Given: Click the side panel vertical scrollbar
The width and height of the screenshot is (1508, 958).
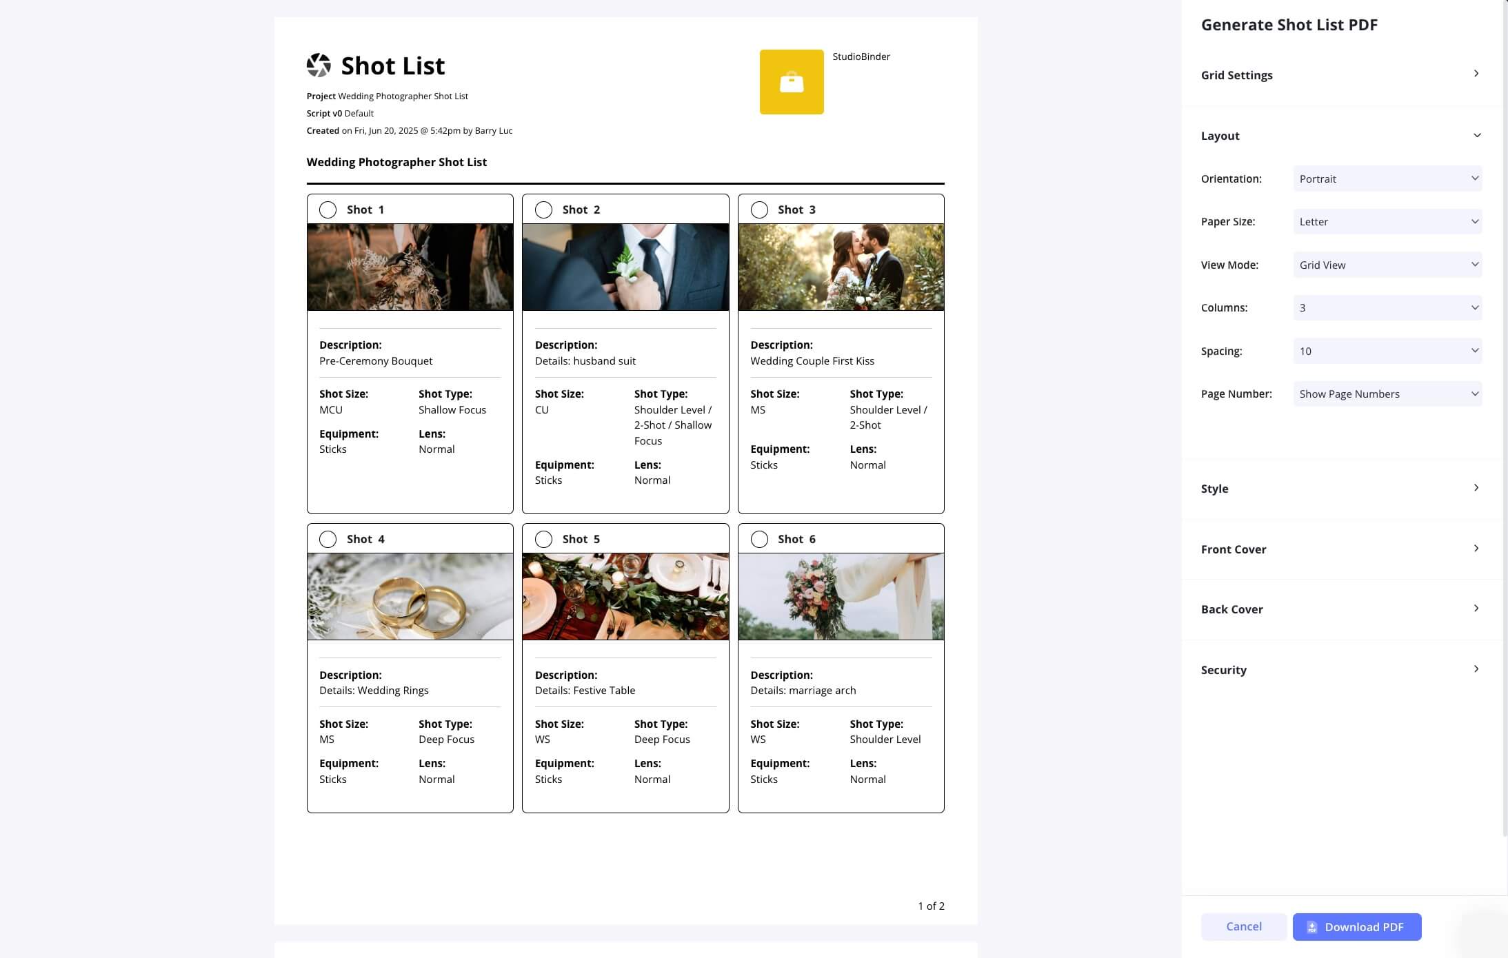Looking at the screenshot, I should pyautogui.click(x=1505, y=418).
